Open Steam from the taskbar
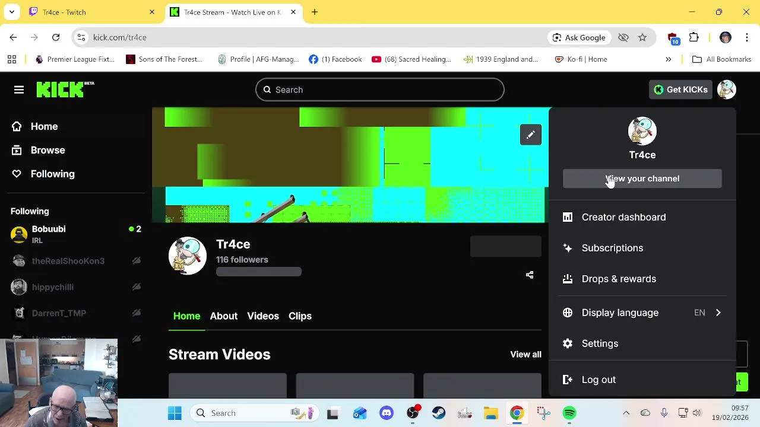760x427 pixels. click(439, 413)
